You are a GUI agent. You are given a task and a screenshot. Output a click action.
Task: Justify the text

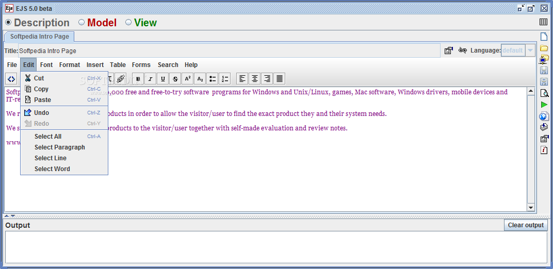[x=279, y=78]
